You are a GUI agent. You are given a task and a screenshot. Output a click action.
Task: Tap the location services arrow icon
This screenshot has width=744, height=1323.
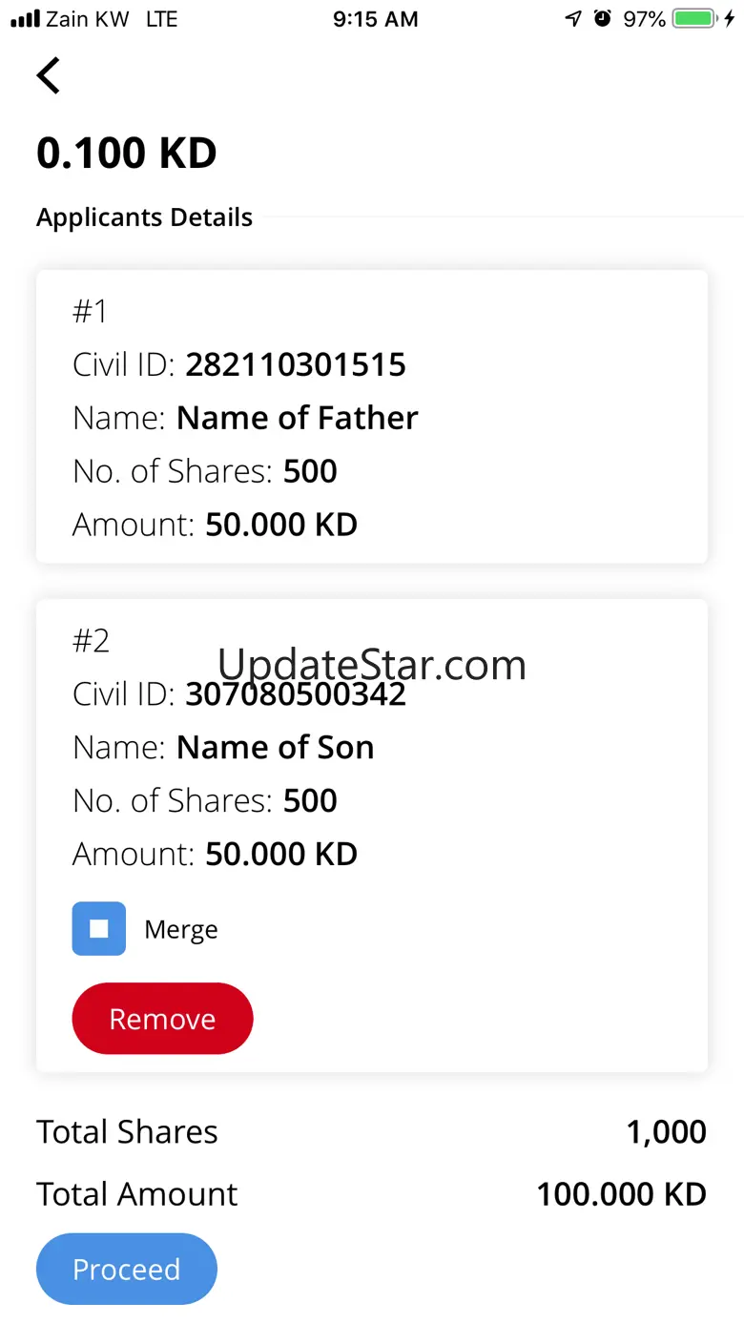(x=573, y=19)
